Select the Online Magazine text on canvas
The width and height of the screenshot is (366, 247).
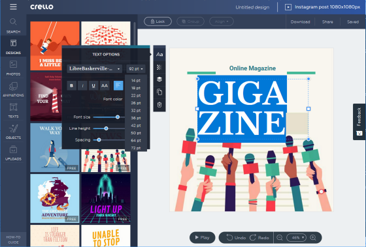[x=252, y=68]
